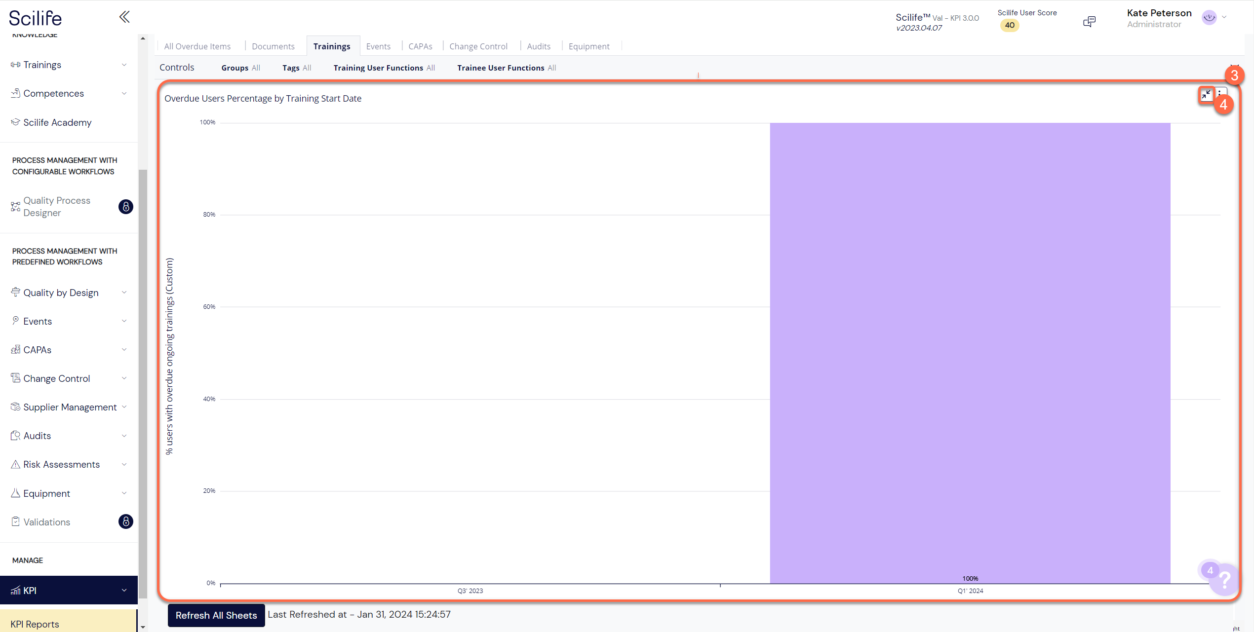Image resolution: width=1254 pixels, height=632 pixels.
Task: Click the smiley avatar next to Kate Peterson
Action: pyautogui.click(x=1209, y=17)
